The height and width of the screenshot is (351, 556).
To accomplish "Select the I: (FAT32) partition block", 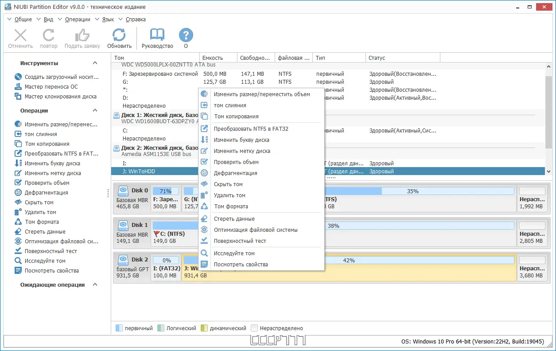I will [x=166, y=267].
